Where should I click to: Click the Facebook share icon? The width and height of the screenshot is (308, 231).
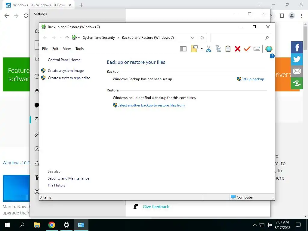[297, 47]
